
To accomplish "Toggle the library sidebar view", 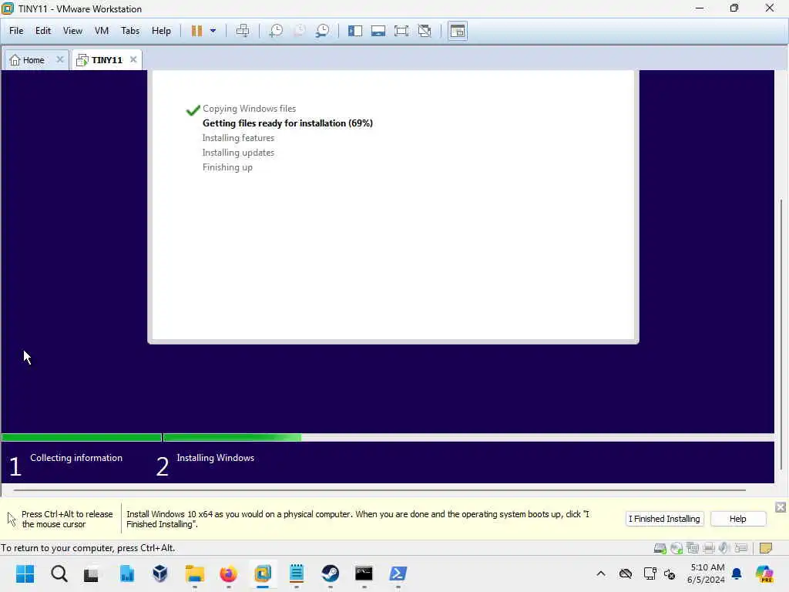I will coord(355,31).
